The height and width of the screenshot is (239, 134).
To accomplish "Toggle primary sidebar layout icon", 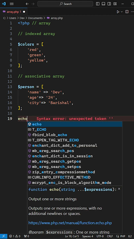I will (98, 4).
